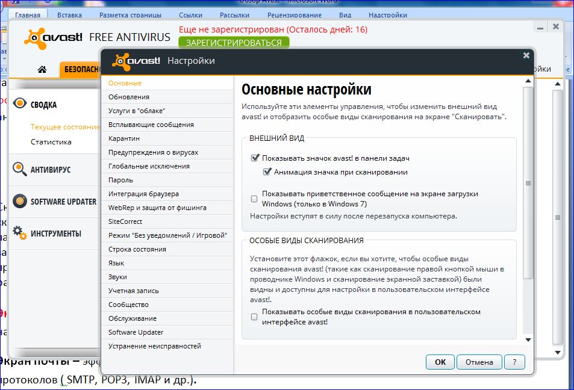Open WebRep и защита от фишинга

tap(167, 208)
